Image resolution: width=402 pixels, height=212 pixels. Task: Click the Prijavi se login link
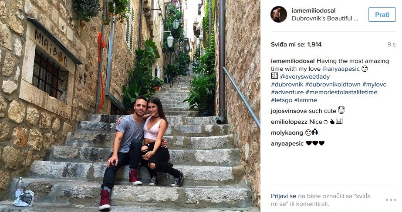[284, 196]
